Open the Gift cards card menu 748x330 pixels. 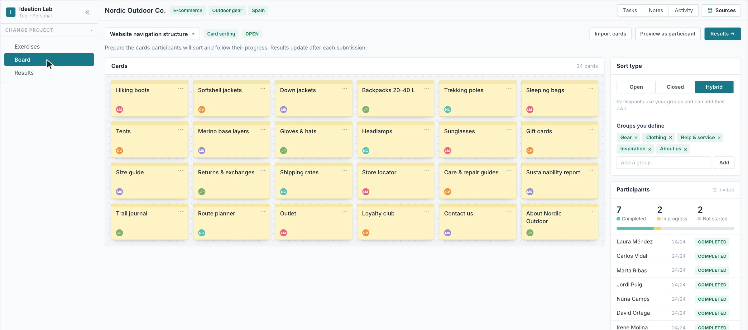tap(591, 130)
